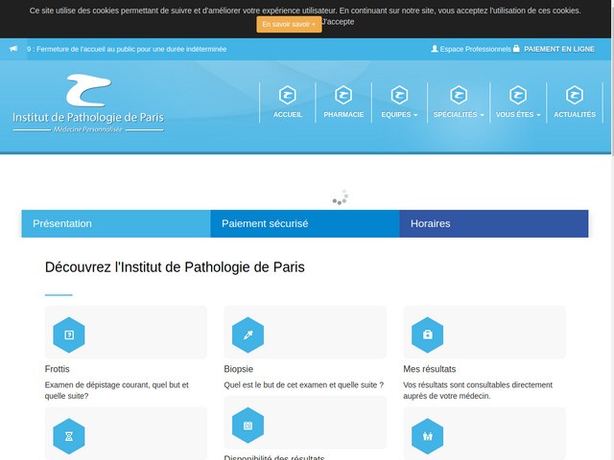Image resolution: width=614 pixels, height=460 pixels.
Task: Click the calendar hexagon icon
Action: pyautogui.click(x=248, y=425)
